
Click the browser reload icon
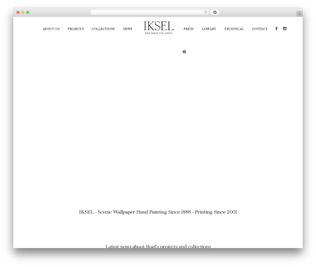coord(205,13)
